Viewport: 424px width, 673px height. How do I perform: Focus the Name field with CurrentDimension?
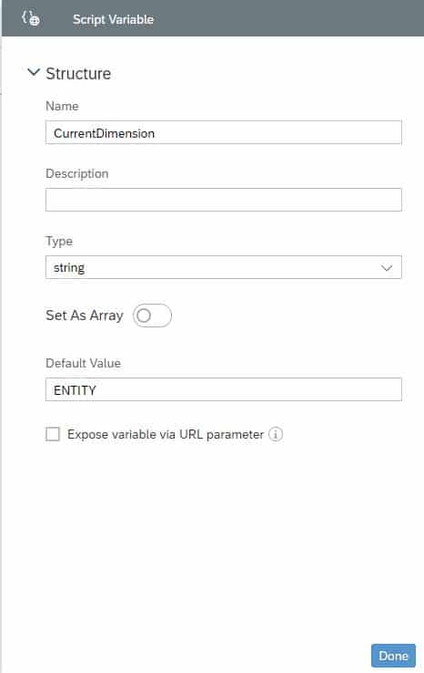[x=224, y=132]
